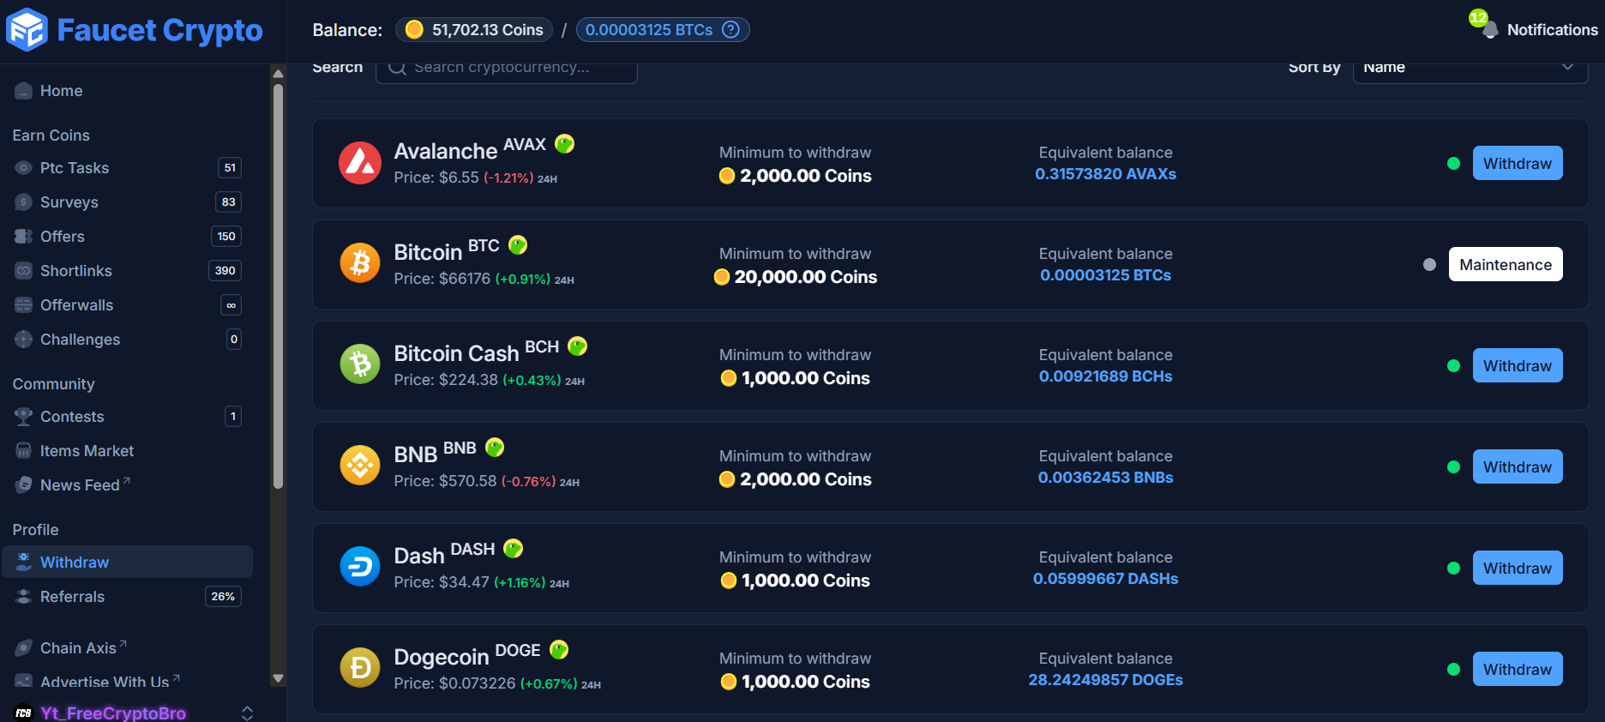This screenshot has width=1605, height=722.
Task: Click the Avalanche coin logo
Action: 360,163
